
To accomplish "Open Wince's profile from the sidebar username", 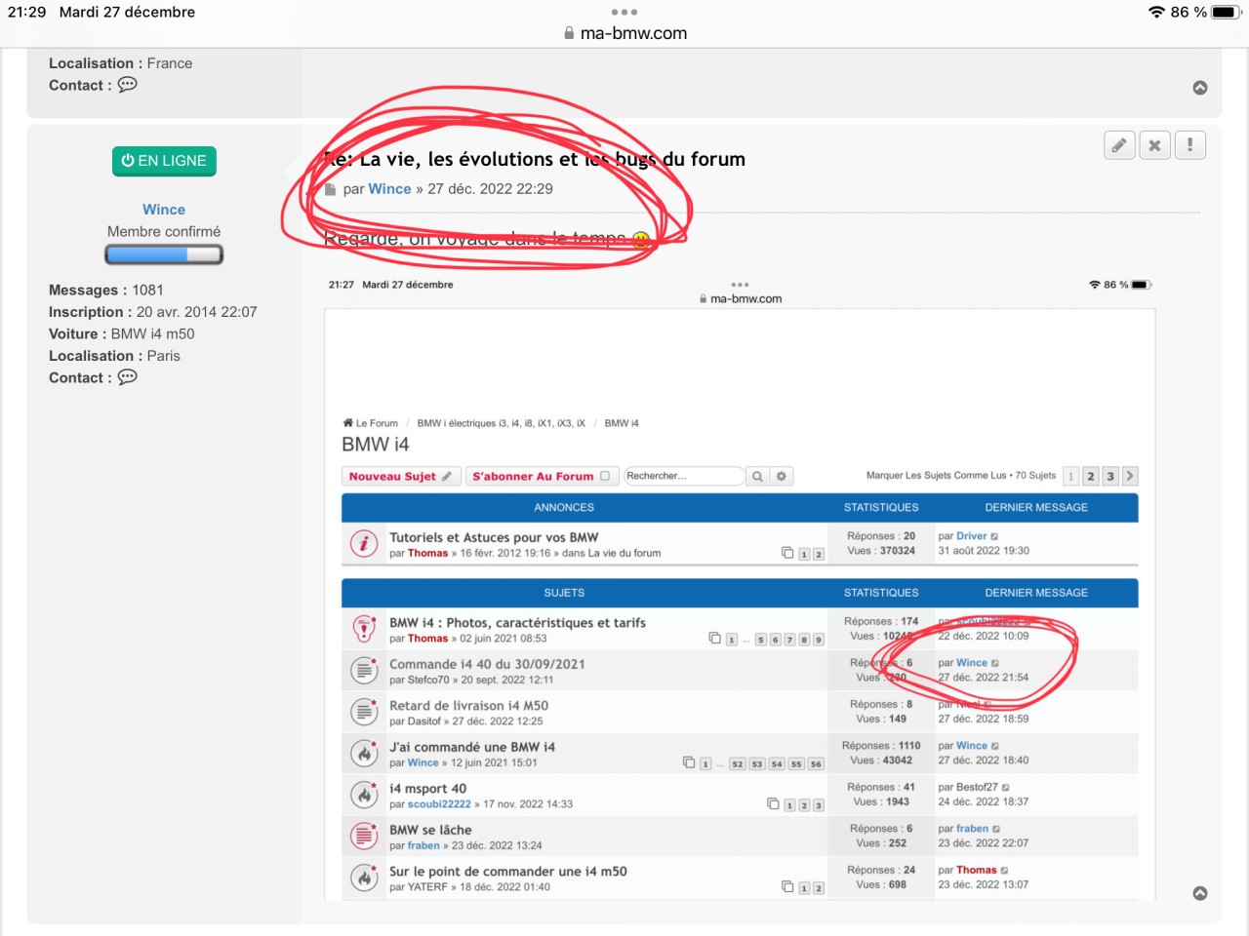I will point(164,210).
